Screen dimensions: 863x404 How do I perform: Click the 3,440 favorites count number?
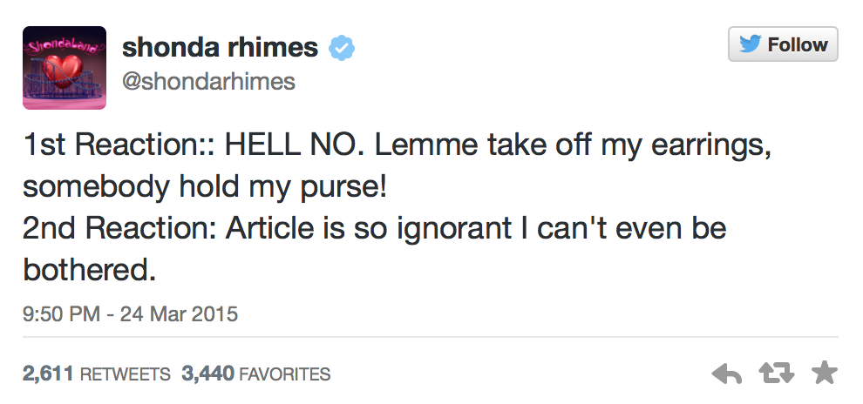[207, 375]
